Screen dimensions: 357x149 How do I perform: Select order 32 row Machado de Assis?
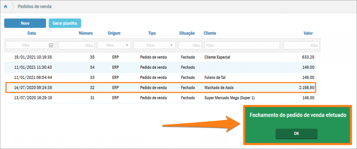[x=160, y=88]
